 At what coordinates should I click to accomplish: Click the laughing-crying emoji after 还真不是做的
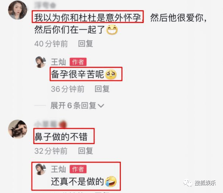click(x=111, y=181)
